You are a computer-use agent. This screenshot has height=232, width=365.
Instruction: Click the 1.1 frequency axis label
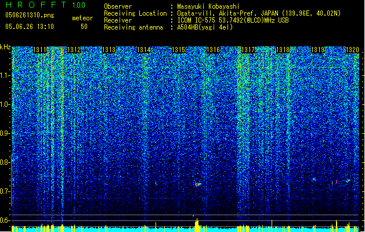click(5, 75)
